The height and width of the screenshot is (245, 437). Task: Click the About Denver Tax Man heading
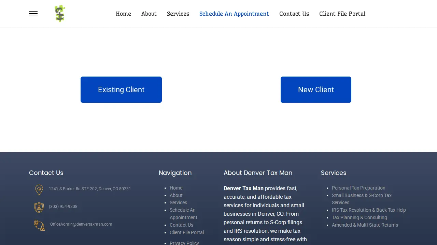pyautogui.click(x=258, y=173)
